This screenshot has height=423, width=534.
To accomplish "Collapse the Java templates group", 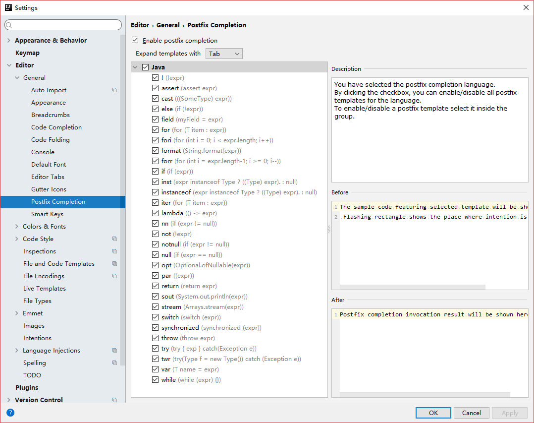I will (135, 67).
